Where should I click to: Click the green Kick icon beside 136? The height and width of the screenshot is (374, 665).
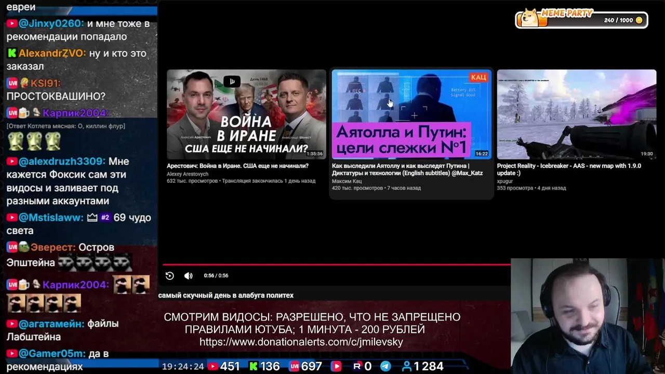tap(254, 366)
